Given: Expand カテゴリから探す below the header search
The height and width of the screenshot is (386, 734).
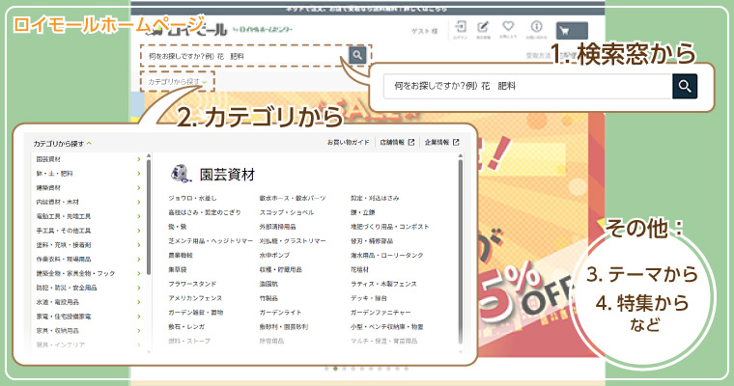Looking at the screenshot, I should tap(178, 81).
